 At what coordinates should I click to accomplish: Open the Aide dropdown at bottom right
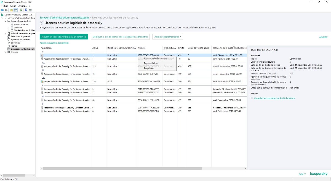coord(302,174)
